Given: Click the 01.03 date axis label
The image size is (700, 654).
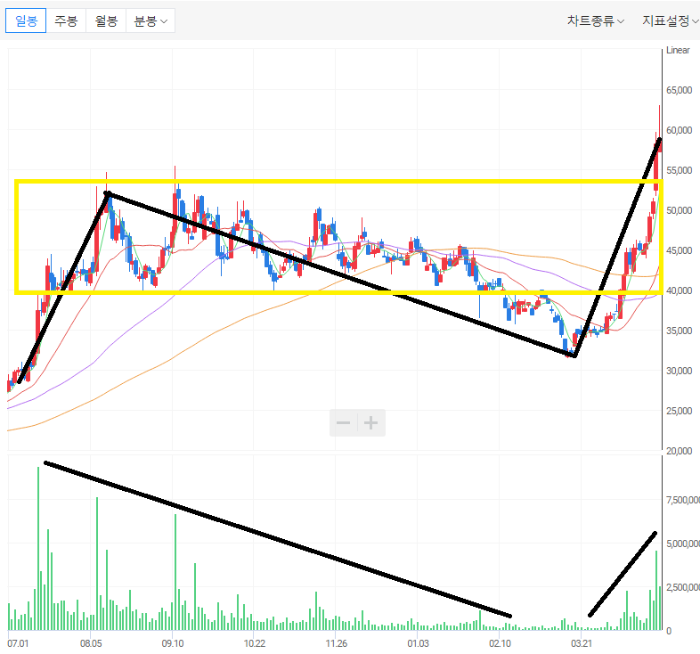Looking at the screenshot, I should click(x=418, y=643).
